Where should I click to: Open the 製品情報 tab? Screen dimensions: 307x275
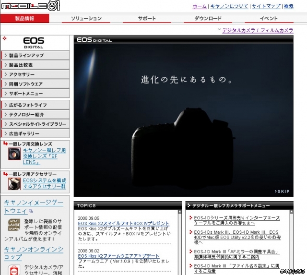click(x=24, y=18)
